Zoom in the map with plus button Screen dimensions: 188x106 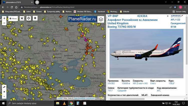(x=4, y=18)
